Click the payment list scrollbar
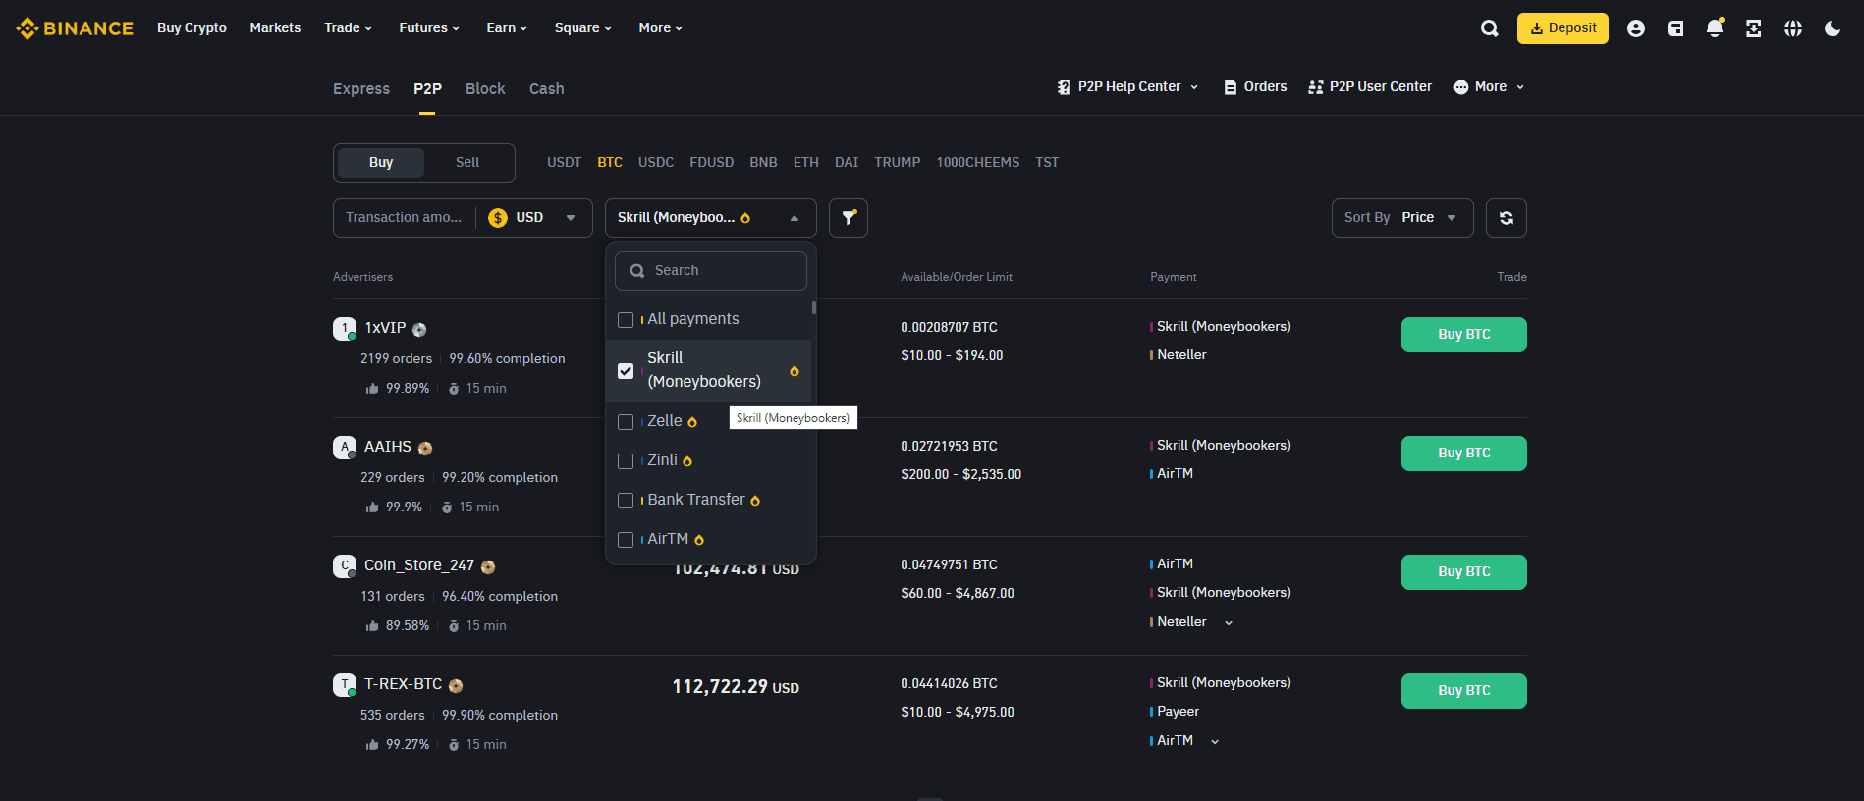Image resolution: width=1864 pixels, height=801 pixels. (x=814, y=307)
